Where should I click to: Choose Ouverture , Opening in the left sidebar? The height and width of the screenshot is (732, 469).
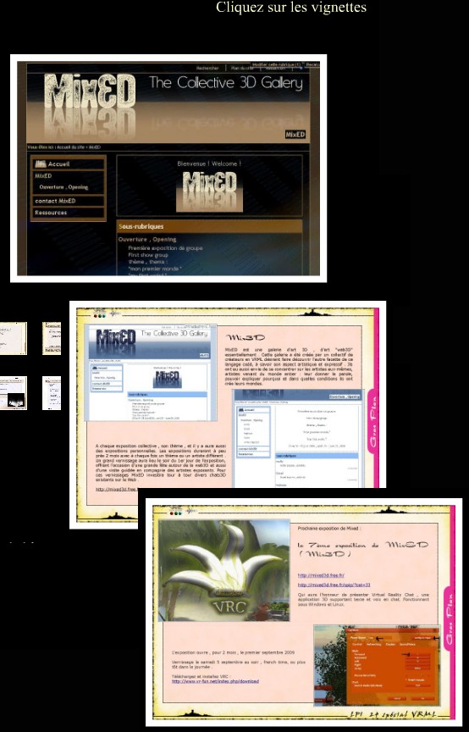point(63,186)
